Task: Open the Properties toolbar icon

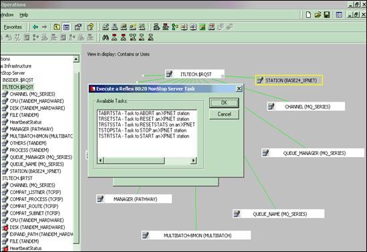Action: pyautogui.click(x=78, y=27)
